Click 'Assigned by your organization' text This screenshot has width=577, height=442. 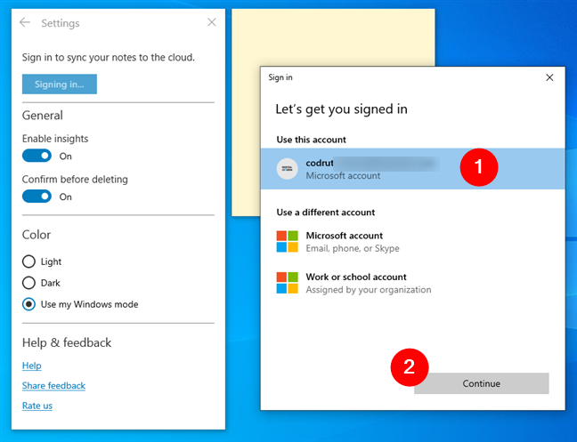369,290
